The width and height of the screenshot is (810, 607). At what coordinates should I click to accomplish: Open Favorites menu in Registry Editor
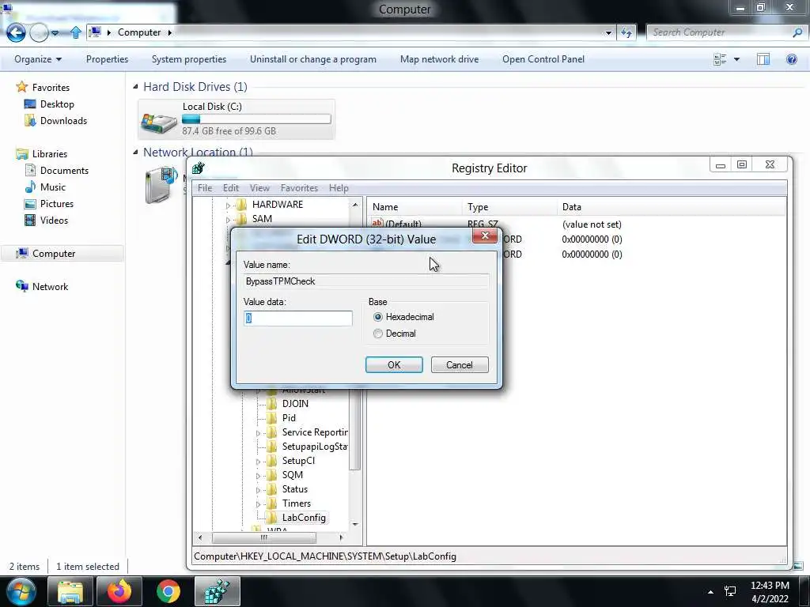(x=299, y=188)
